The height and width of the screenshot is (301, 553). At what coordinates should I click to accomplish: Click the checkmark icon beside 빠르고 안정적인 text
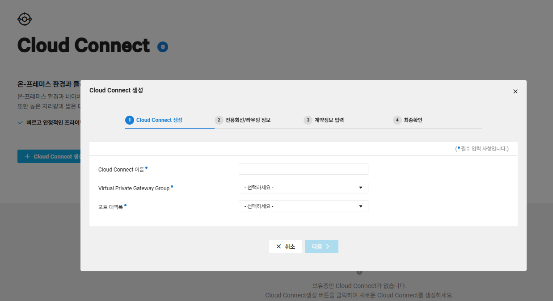click(x=20, y=122)
